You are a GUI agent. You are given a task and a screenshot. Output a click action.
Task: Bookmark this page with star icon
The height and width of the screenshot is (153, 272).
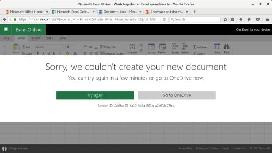click(x=225, y=19)
